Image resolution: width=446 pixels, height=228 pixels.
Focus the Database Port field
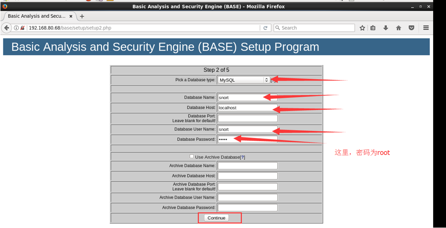click(x=247, y=118)
